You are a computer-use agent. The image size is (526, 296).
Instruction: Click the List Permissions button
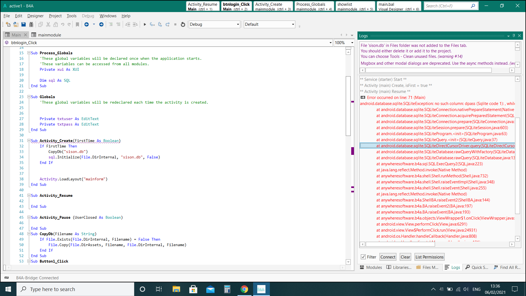click(x=429, y=257)
